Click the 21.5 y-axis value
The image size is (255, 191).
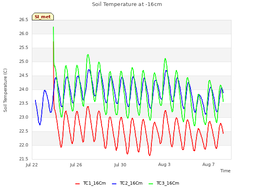(24, 159)
